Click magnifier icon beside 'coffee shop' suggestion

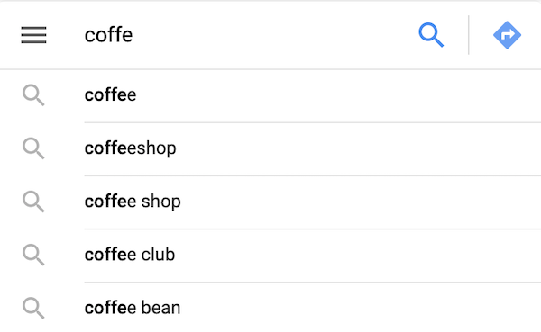(33, 202)
